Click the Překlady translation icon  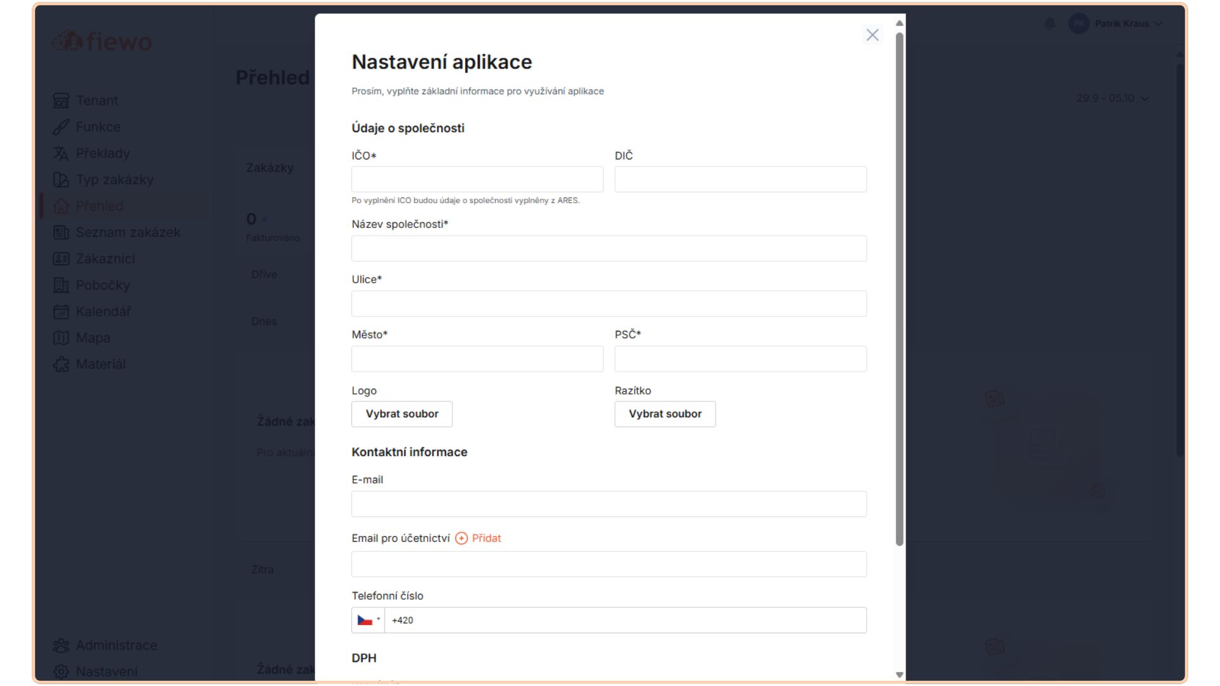(x=61, y=154)
